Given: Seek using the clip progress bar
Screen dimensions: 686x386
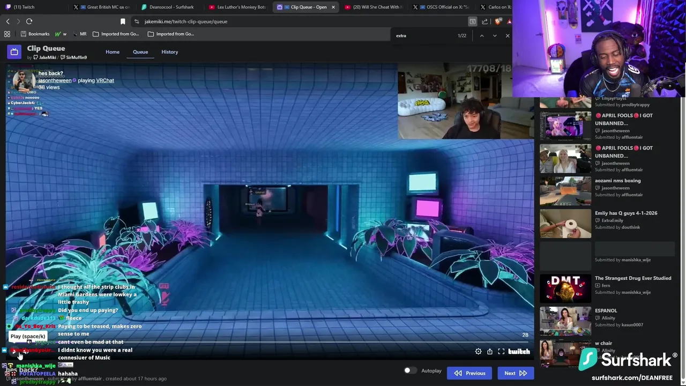Looking at the screenshot, I should [270, 342].
